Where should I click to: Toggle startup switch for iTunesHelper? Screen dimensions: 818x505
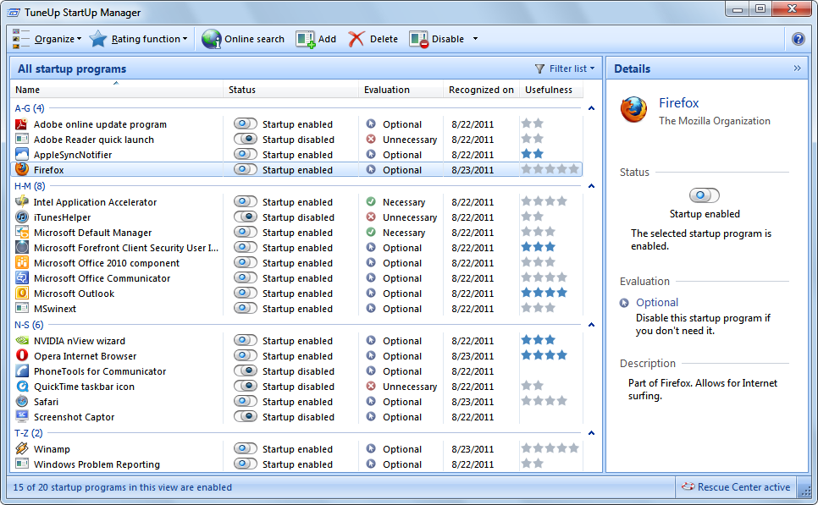click(x=246, y=217)
